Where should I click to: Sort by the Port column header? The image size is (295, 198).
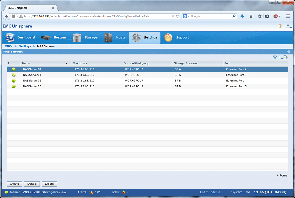(256, 63)
